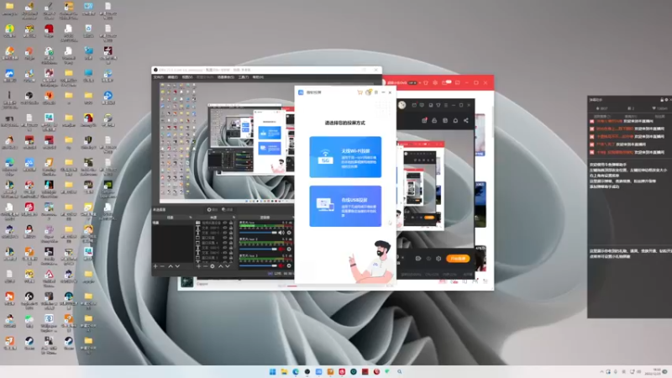The height and width of the screenshot is (378, 672).
Task: Open source properties gear in Sources toolbar
Action: pos(213,266)
